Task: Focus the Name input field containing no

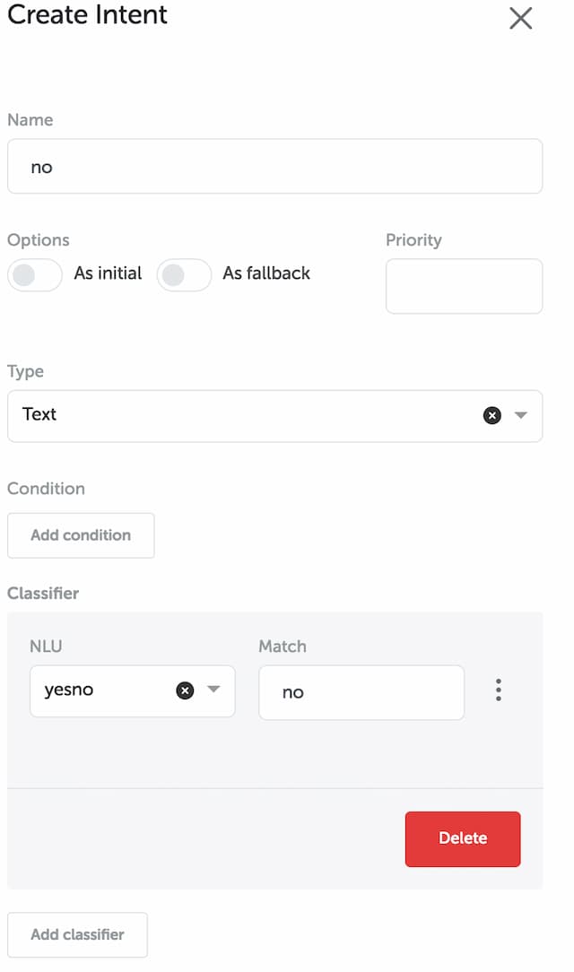Action: pos(275,166)
